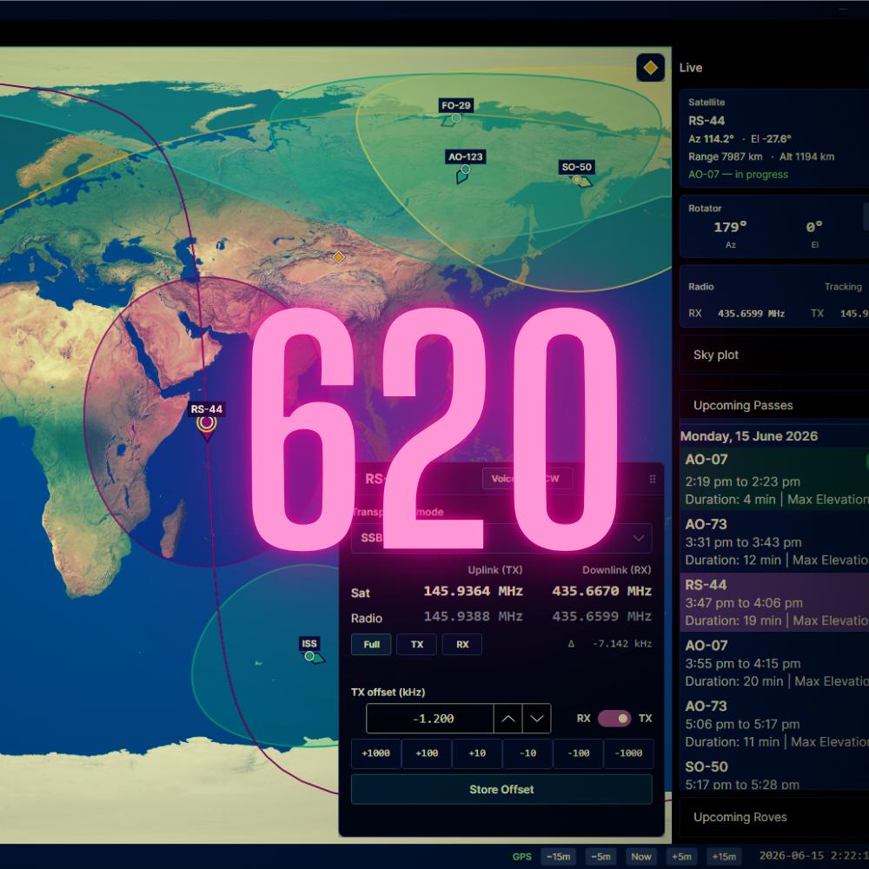This screenshot has height=869, width=869.
Task: Click the Now time button
Action: (x=641, y=856)
